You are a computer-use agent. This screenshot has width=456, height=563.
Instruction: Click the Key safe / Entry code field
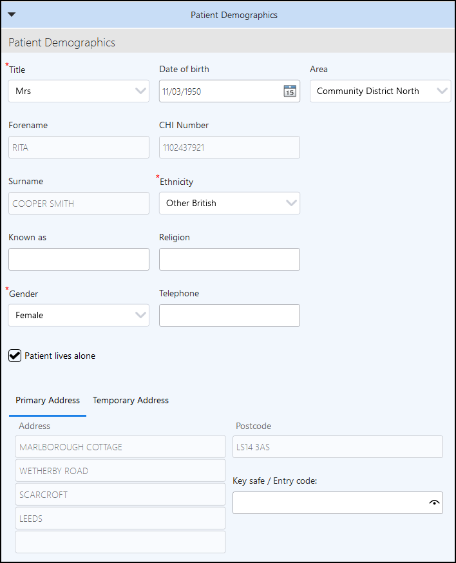pos(337,502)
